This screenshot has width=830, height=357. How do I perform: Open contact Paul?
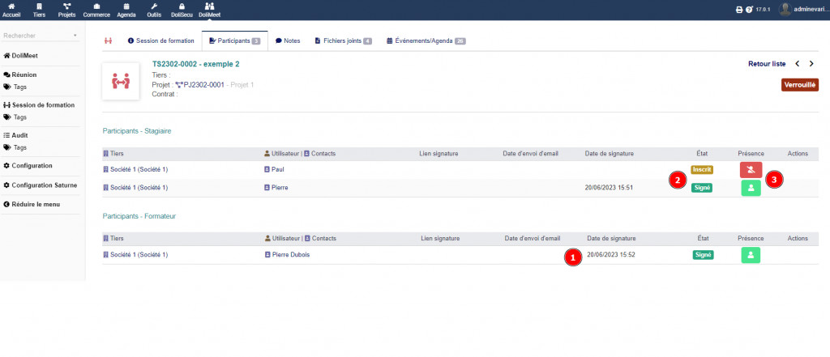click(x=274, y=170)
